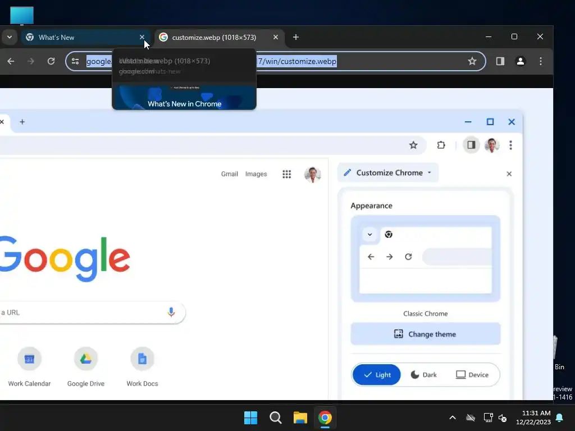The width and height of the screenshot is (575, 431).
Task: Start voice search with microphone icon
Action: click(x=171, y=312)
